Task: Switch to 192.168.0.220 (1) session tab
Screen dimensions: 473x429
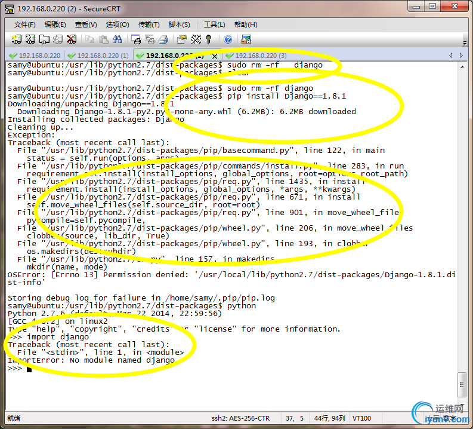Action: click(98, 56)
